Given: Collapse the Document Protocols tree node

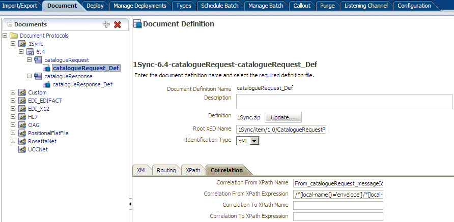Looking at the screenshot, I should pyautogui.click(x=5, y=35).
